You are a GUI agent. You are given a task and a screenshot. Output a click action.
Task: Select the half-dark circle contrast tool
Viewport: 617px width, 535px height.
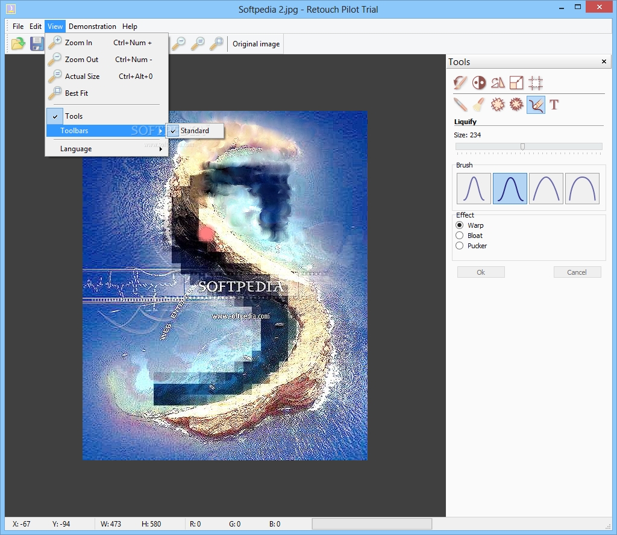pos(479,83)
